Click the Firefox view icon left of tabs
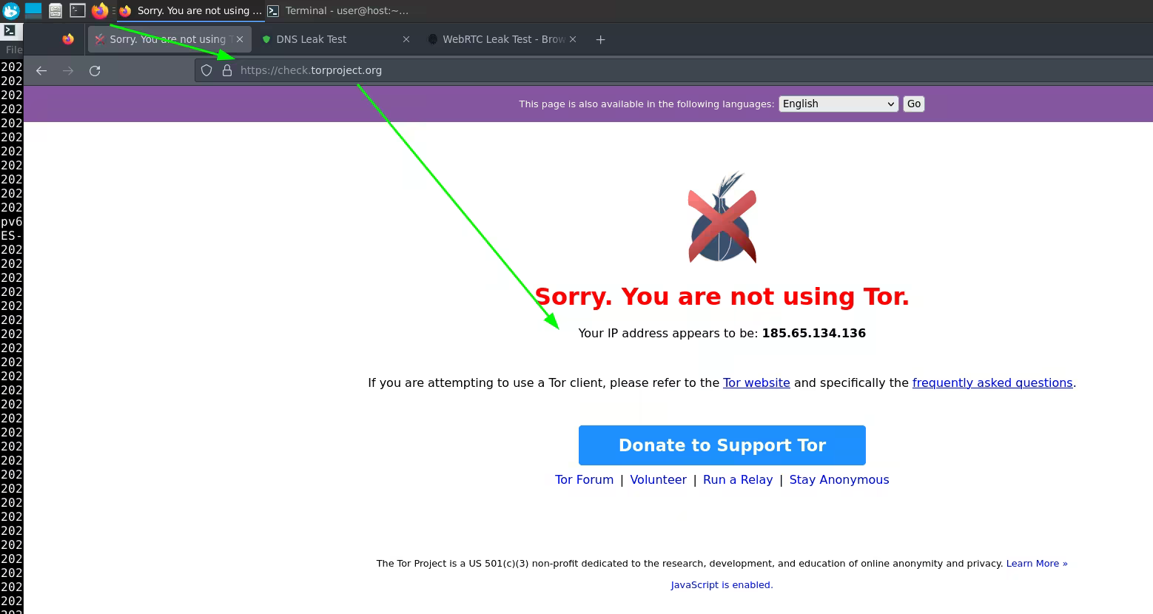The width and height of the screenshot is (1153, 614). (x=68, y=39)
